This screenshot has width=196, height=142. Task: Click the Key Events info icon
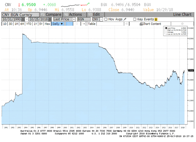[x=156, y=19]
